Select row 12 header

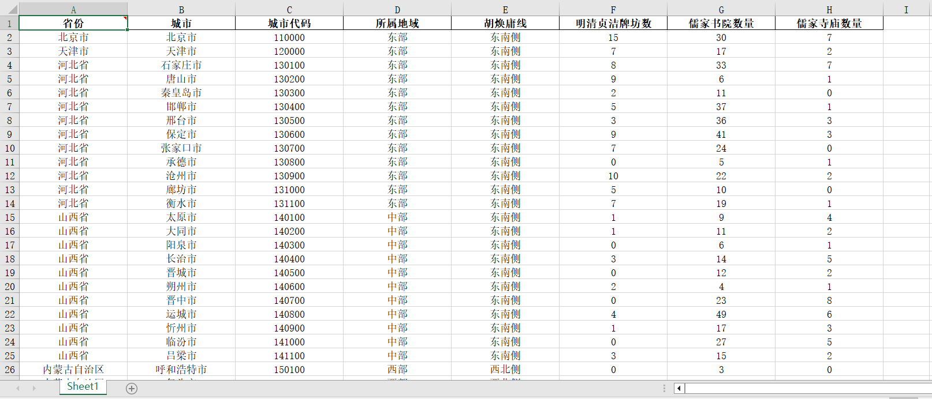[x=10, y=176]
